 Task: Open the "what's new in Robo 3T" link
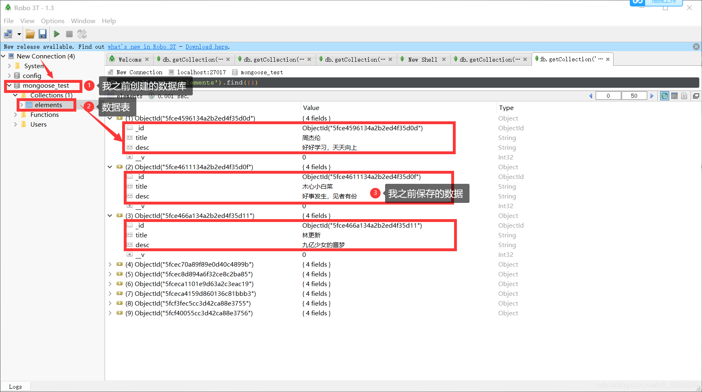coord(142,47)
